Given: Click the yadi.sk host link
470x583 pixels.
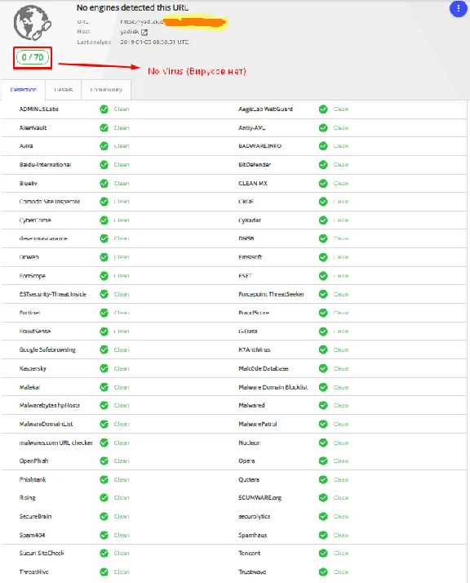Looking at the screenshot, I should pyautogui.click(x=129, y=32).
